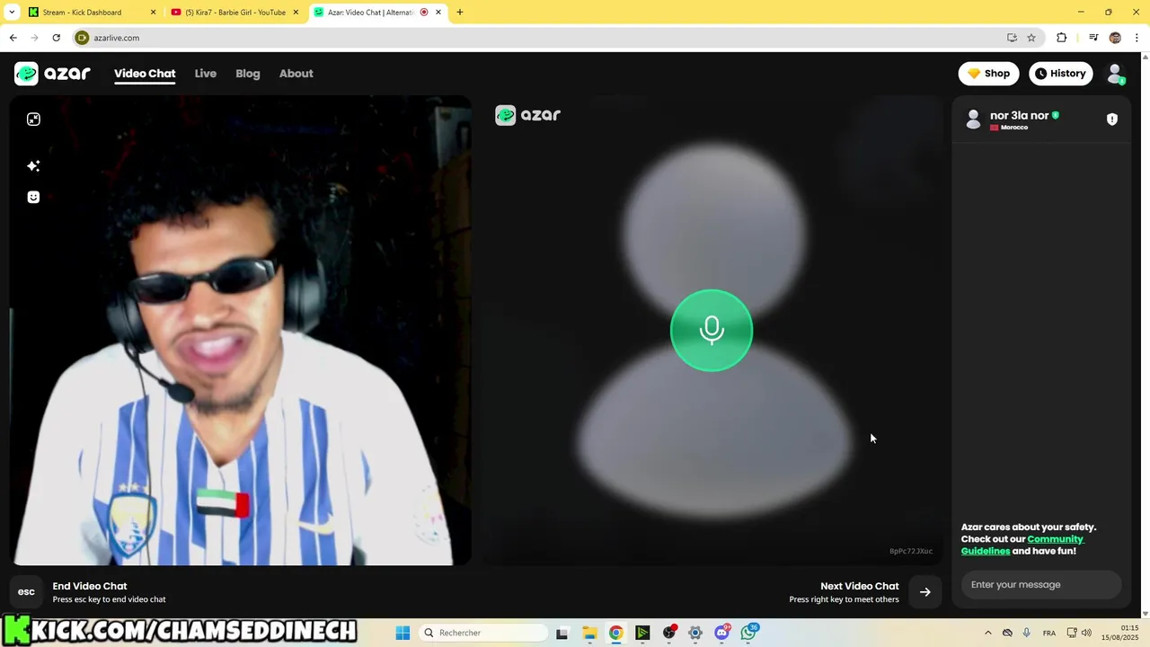Open browser extensions menu

(1062, 38)
